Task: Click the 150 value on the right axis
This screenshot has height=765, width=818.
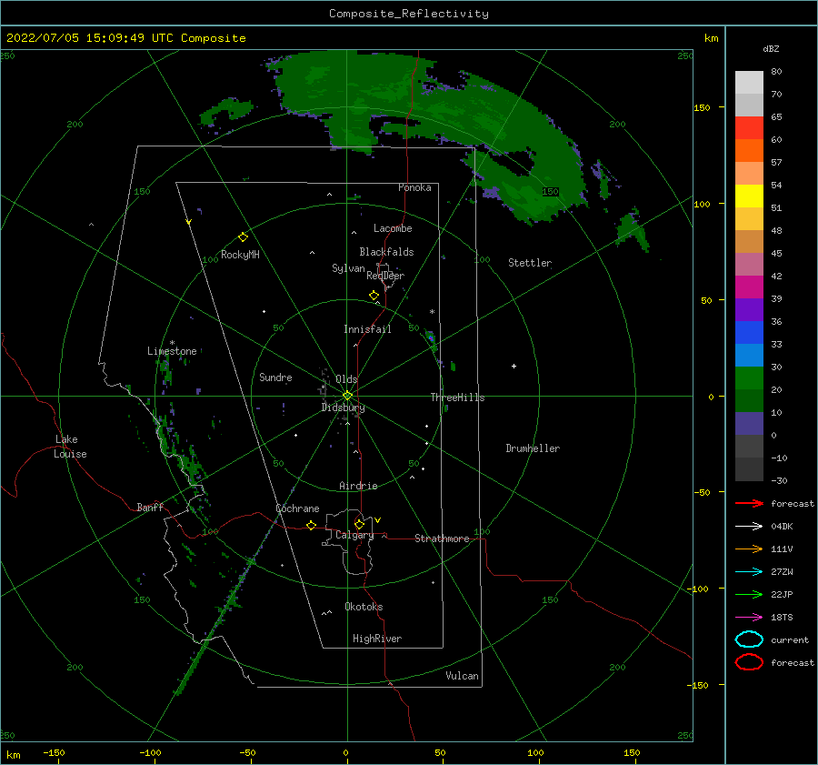Action: (x=702, y=107)
